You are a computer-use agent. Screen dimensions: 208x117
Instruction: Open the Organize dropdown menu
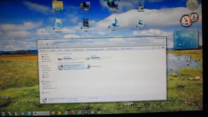[x=44, y=51]
